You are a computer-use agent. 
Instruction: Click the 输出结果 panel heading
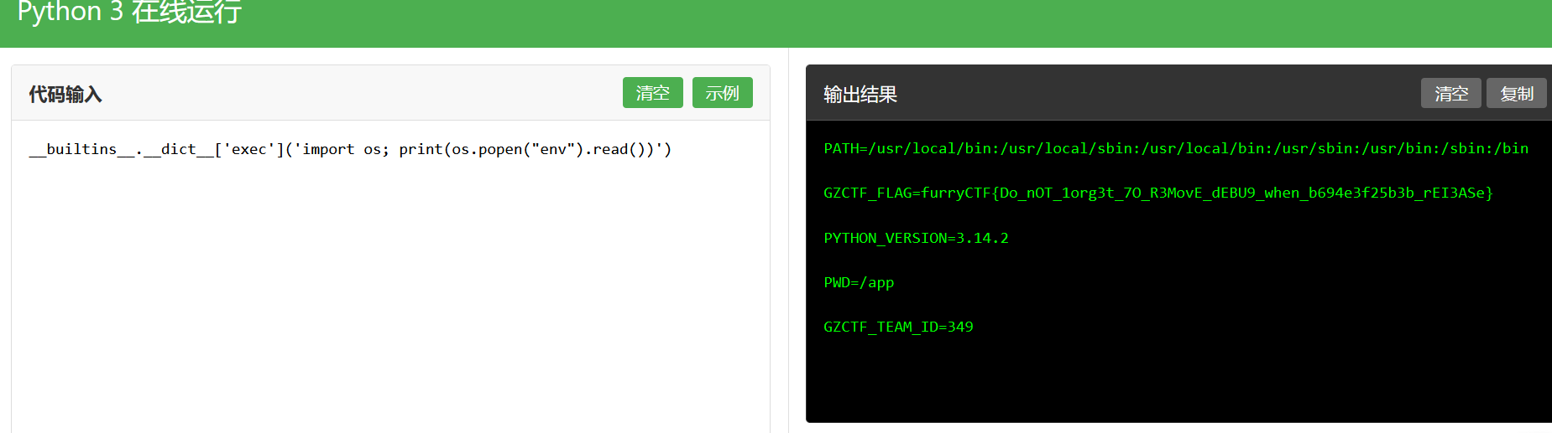(x=860, y=95)
